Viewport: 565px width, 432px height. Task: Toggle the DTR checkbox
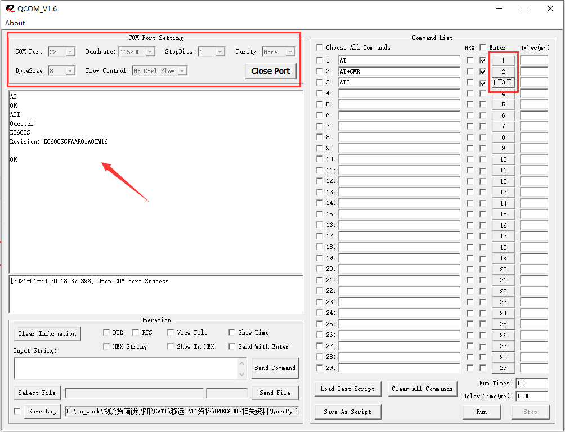(x=106, y=332)
